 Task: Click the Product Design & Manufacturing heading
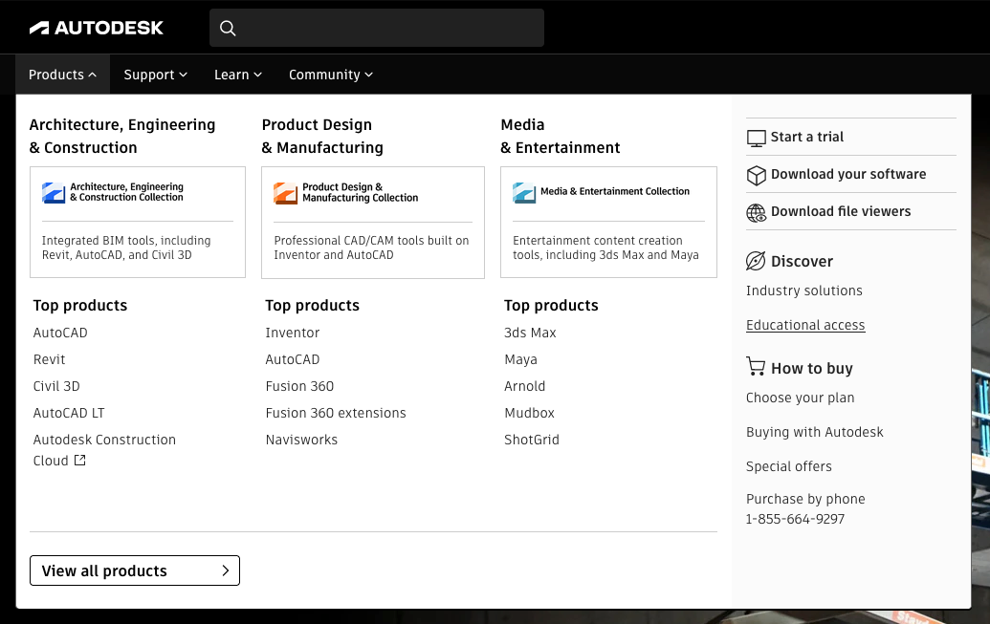coord(322,137)
